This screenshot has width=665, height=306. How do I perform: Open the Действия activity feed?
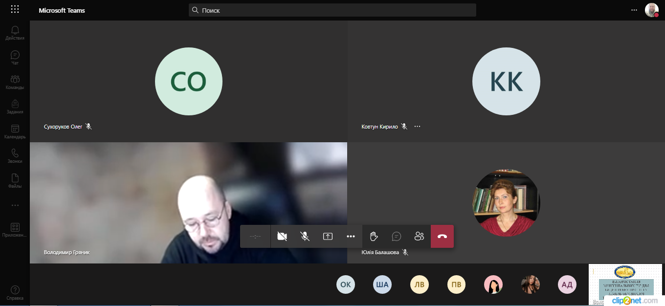tap(15, 33)
